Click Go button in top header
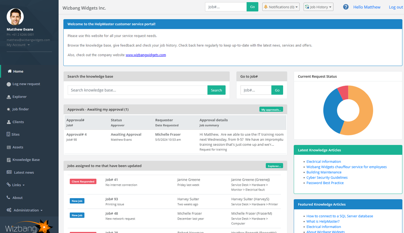404x233 pixels. coord(253,7)
